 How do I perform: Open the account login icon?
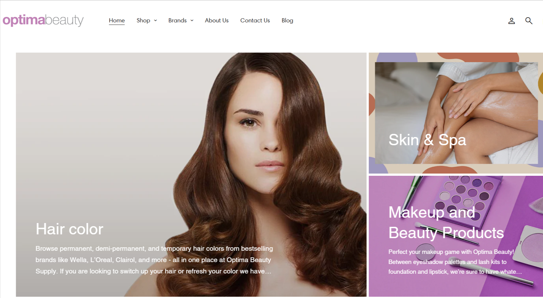(x=511, y=21)
